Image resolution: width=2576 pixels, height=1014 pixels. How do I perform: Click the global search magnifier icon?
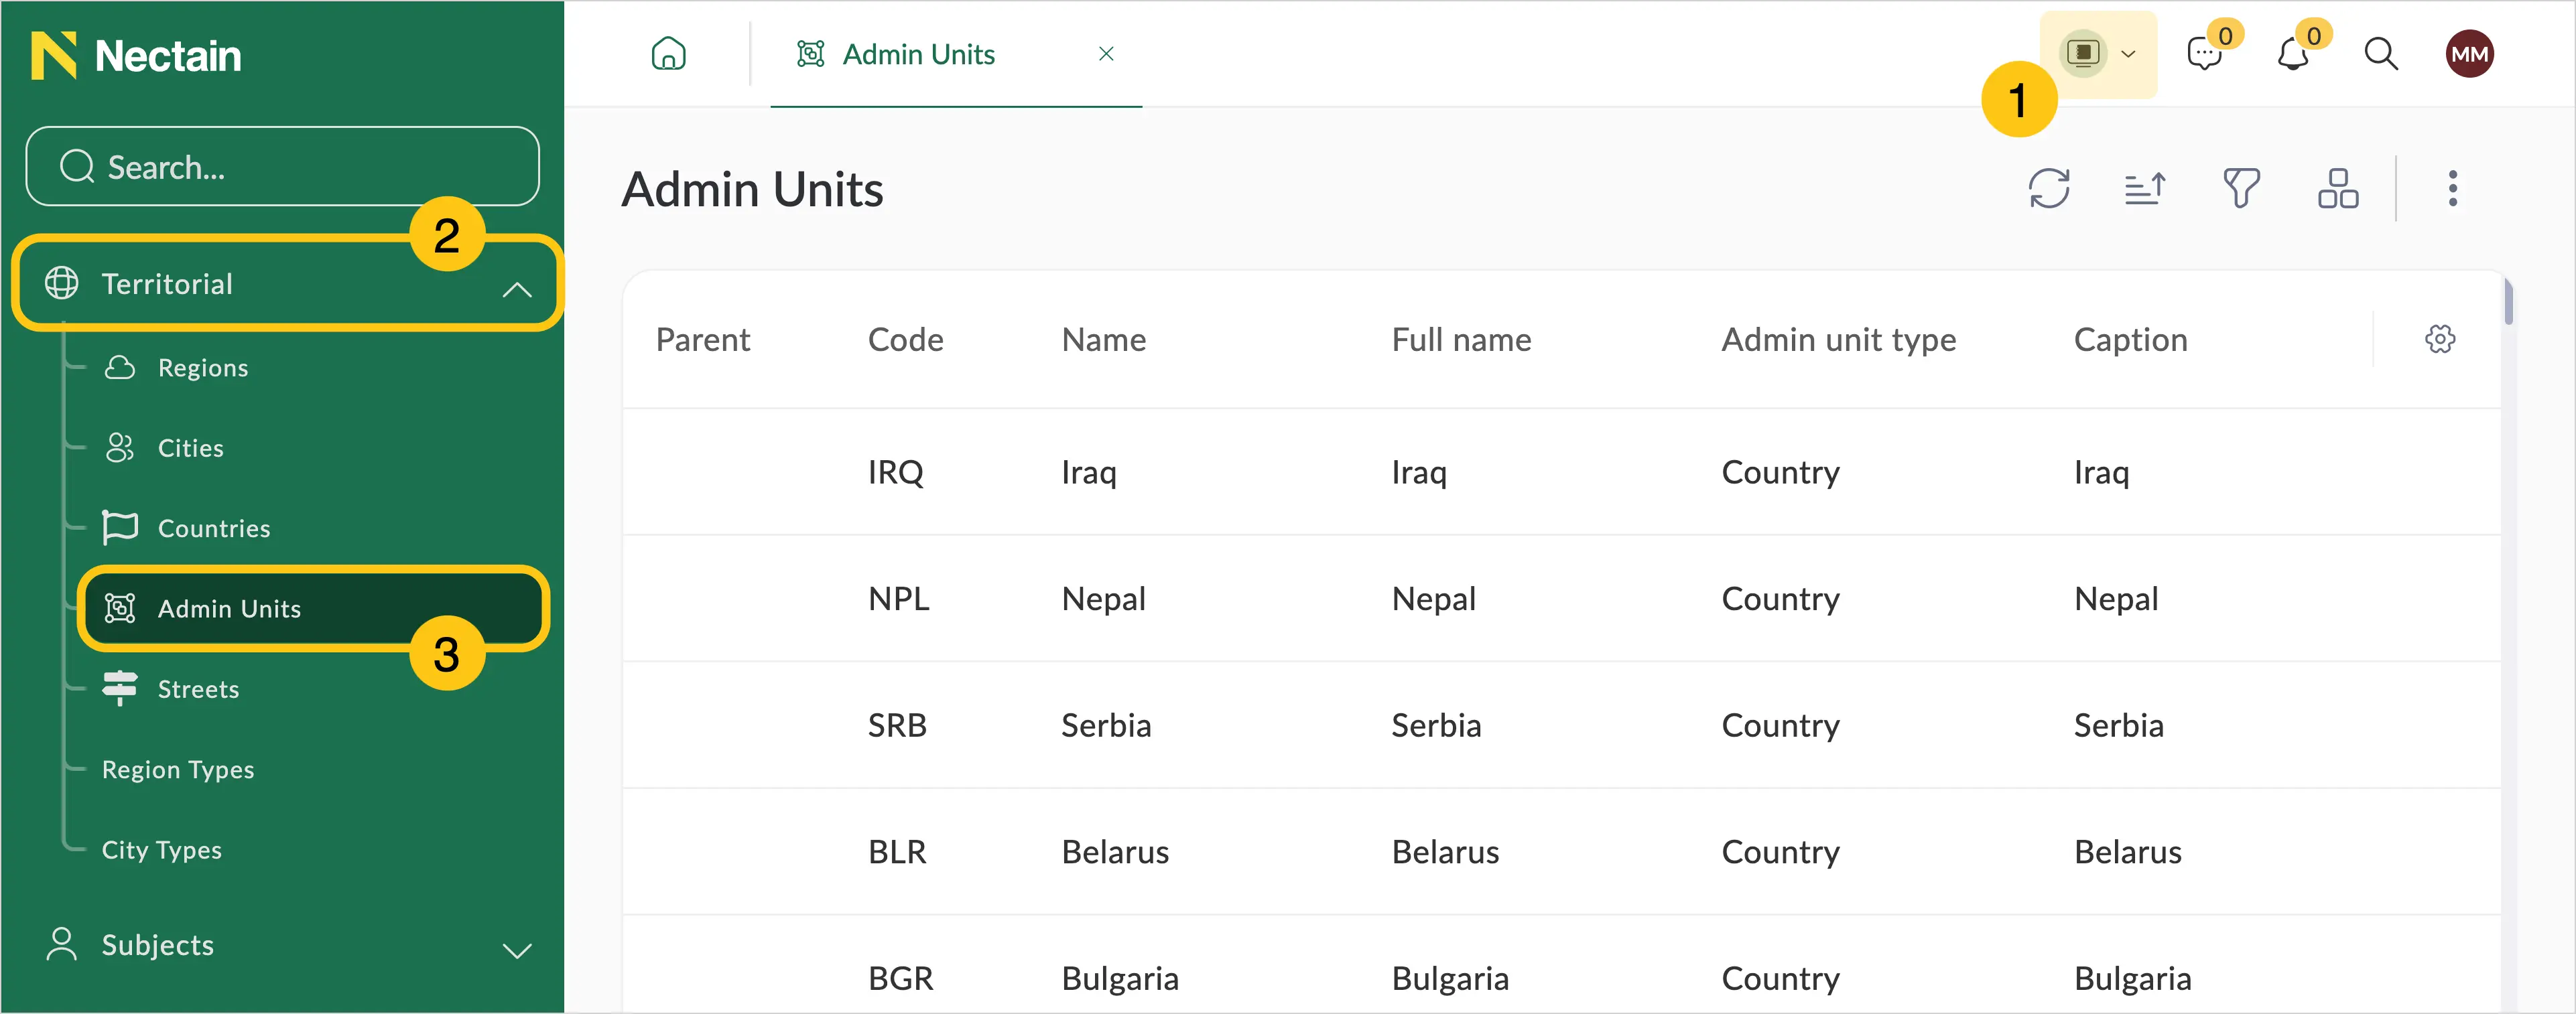point(2380,54)
